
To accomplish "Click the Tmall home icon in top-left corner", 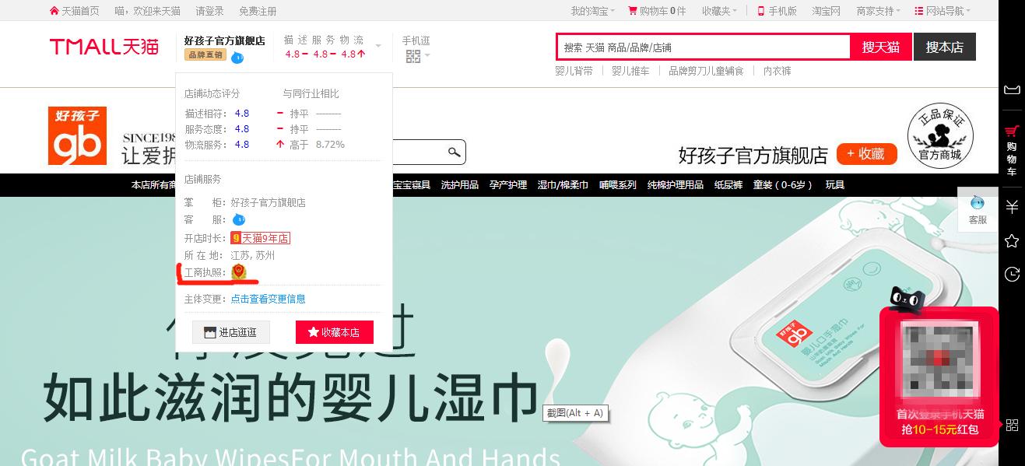I will 53,10.
